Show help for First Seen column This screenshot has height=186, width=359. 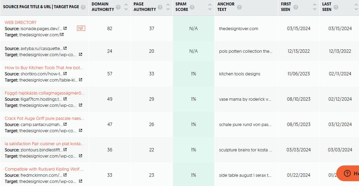click(296, 7)
